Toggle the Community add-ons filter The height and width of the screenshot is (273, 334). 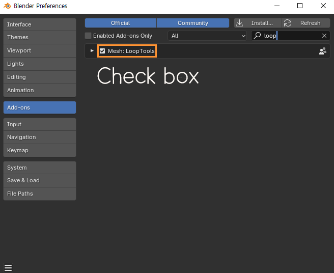193,23
